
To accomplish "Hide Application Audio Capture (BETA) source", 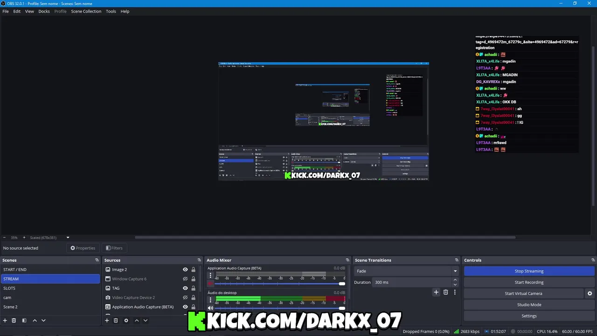I will click(185, 307).
